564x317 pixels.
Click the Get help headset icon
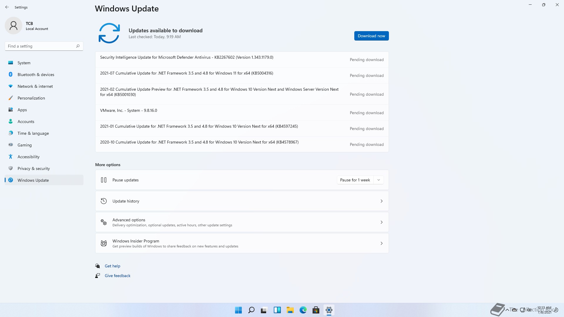click(98, 266)
